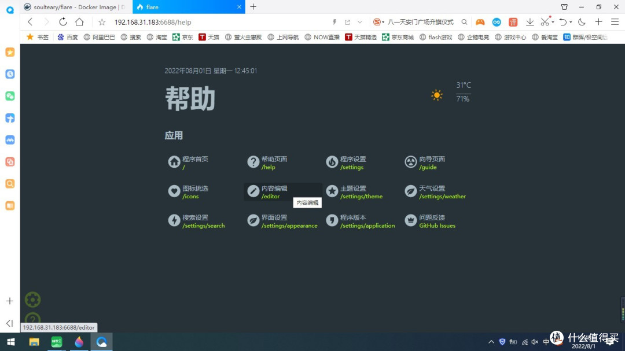Bookmark this page with star icon
Viewport: 625px width, 351px height.
pos(102,22)
